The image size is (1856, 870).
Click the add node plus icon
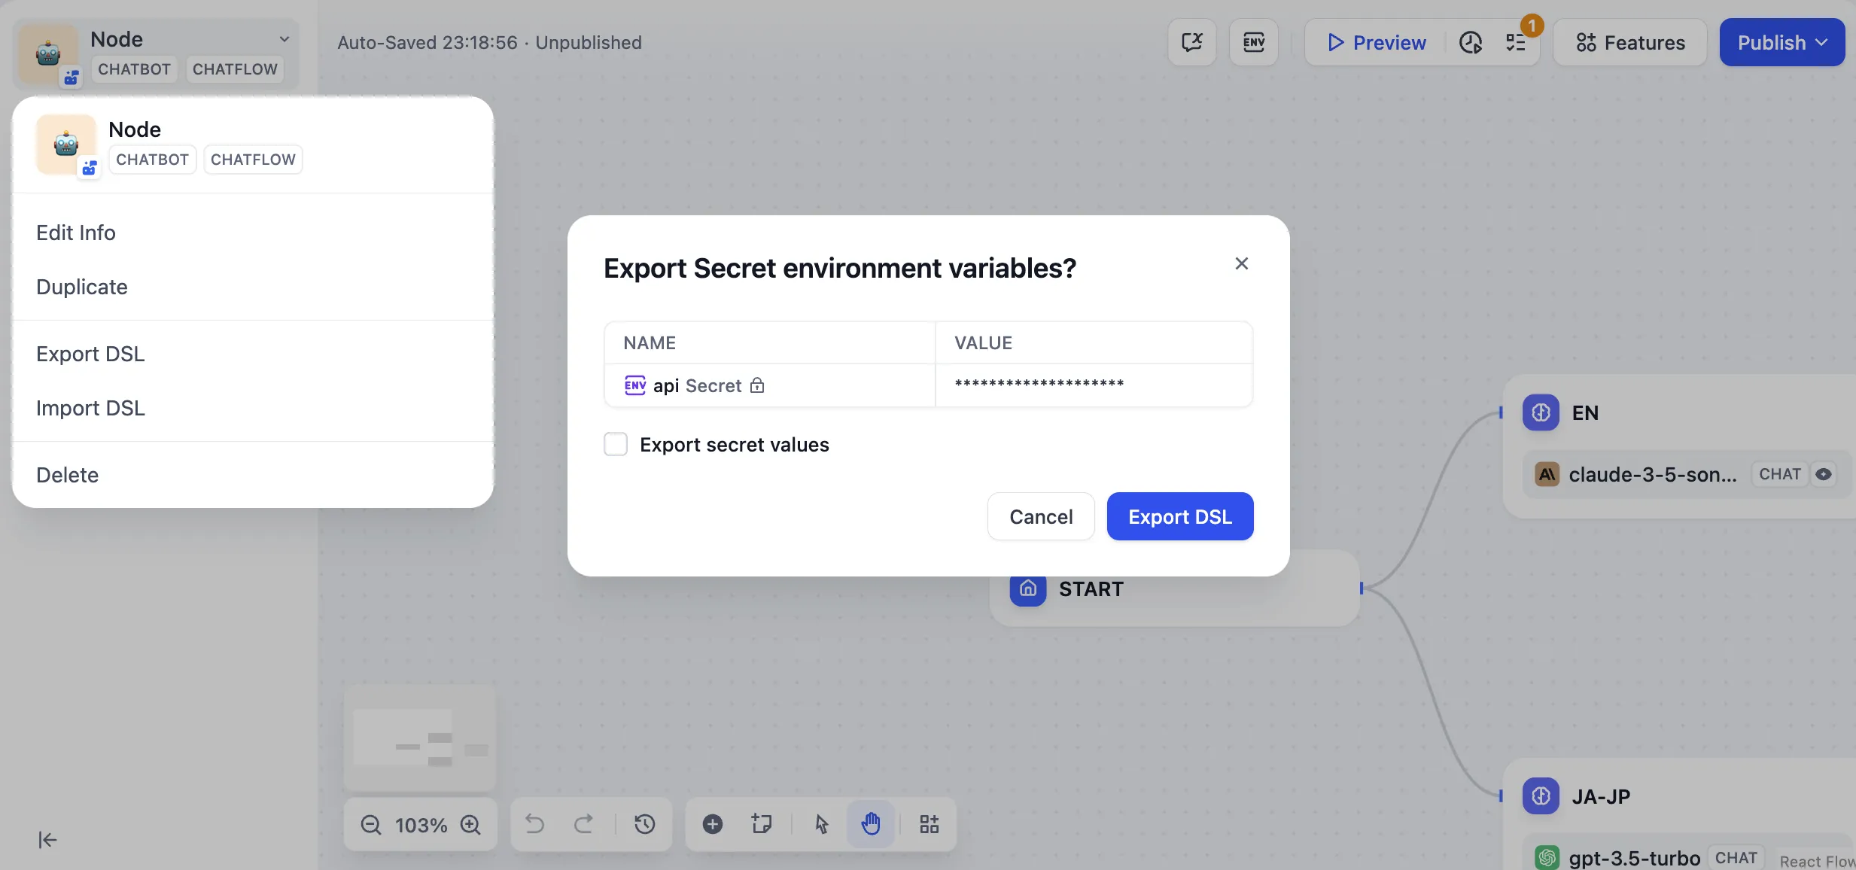point(712,824)
